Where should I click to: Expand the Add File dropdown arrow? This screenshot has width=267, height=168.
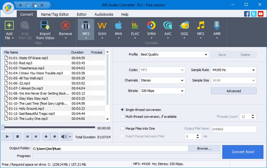tap(13, 38)
